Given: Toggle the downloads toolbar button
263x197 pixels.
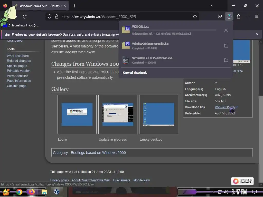Looking at the screenshot, I should [x=229, y=16].
